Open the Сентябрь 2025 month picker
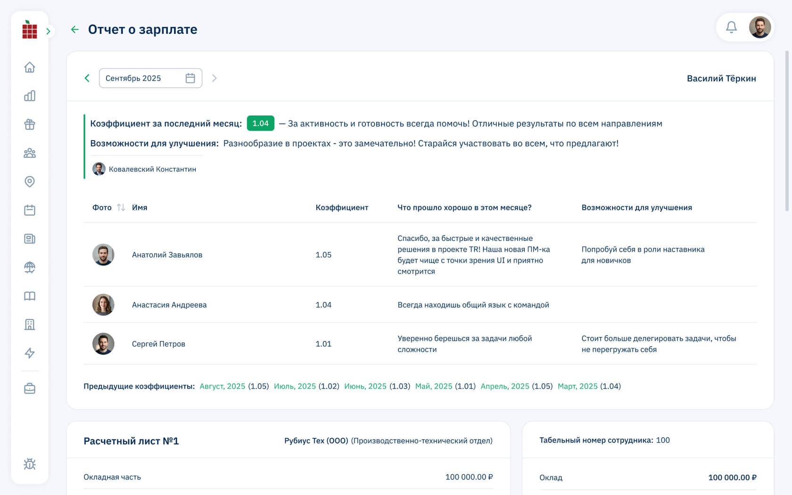 pos(150,78)
